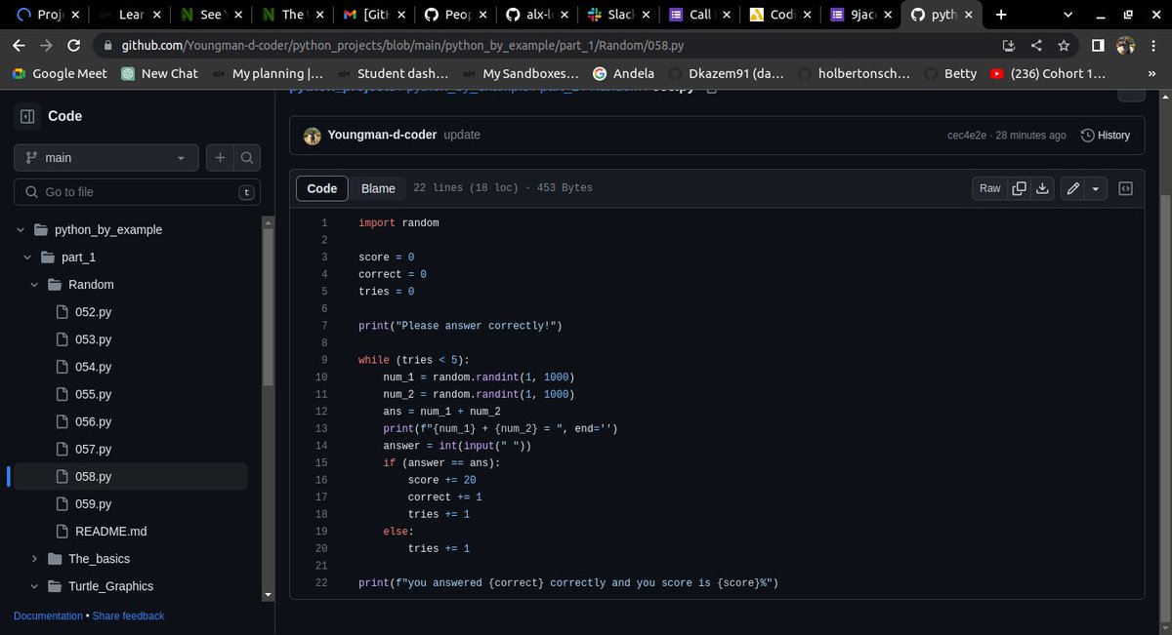Click the Go to file search field
1172x635 pixels.
(137, 191)
